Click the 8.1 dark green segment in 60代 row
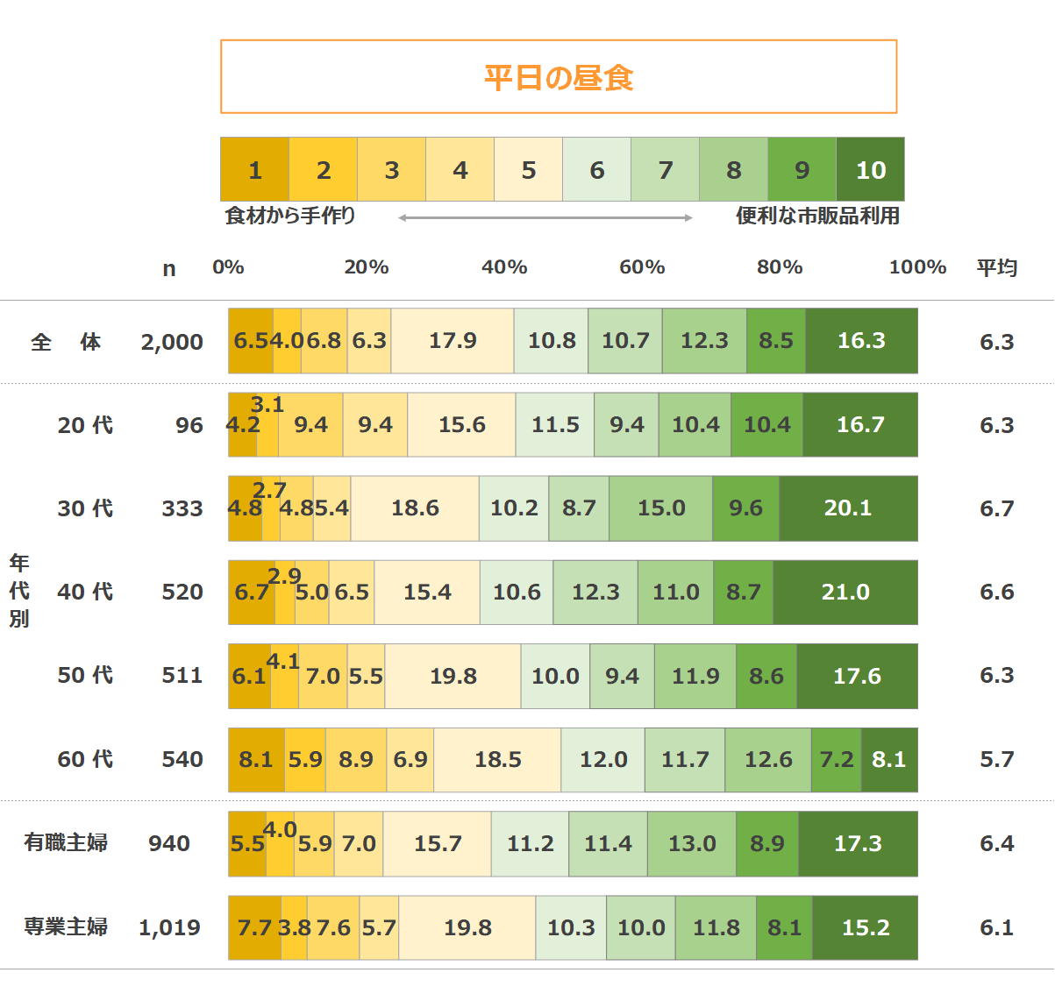 (x=889, y=760)
